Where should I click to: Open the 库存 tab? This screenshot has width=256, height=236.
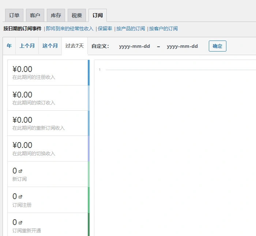(56, 15)
